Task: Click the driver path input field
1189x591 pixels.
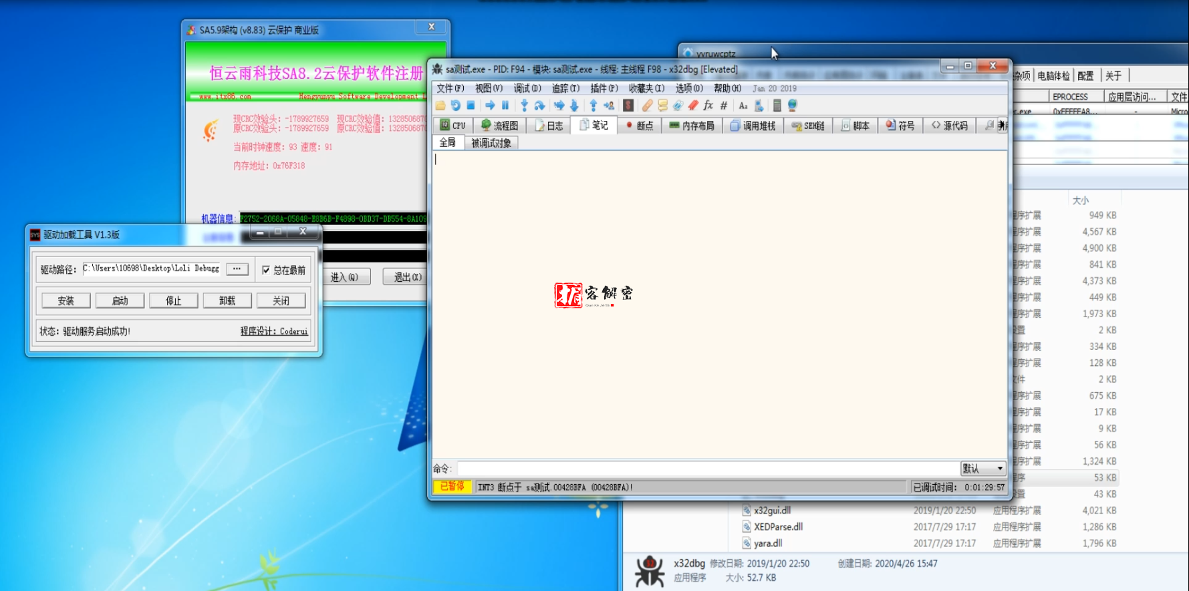Action: [x=152, y=268]
